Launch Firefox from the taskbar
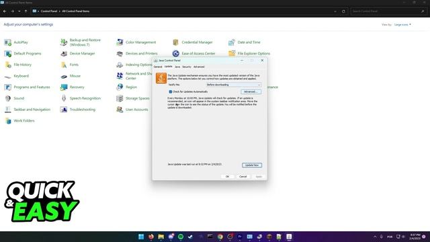The width and height of the screenshot is (430, 242). coord(150,237)
